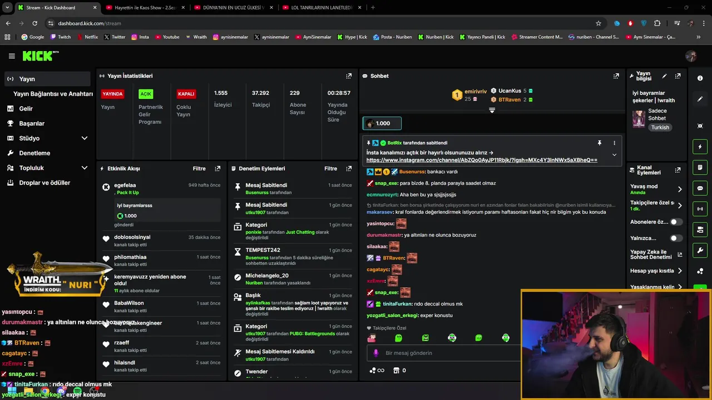Click the 1.000 kicks badge above the chat
Image resolution: width=712 pixels, height=400 pixels.
click(x=382, y=123)
